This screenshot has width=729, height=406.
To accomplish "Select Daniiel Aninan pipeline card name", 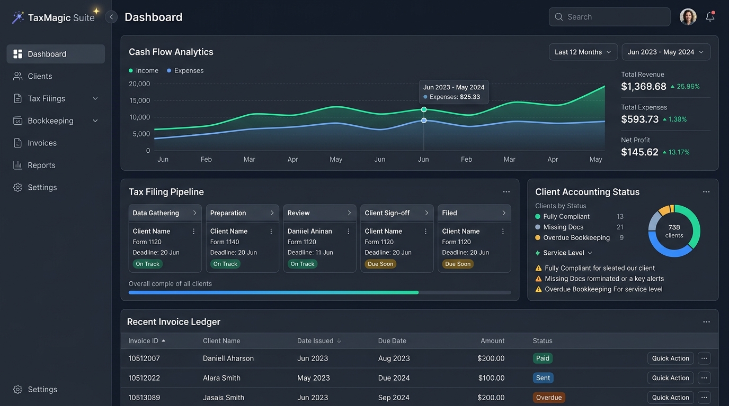I will point(310,231).
